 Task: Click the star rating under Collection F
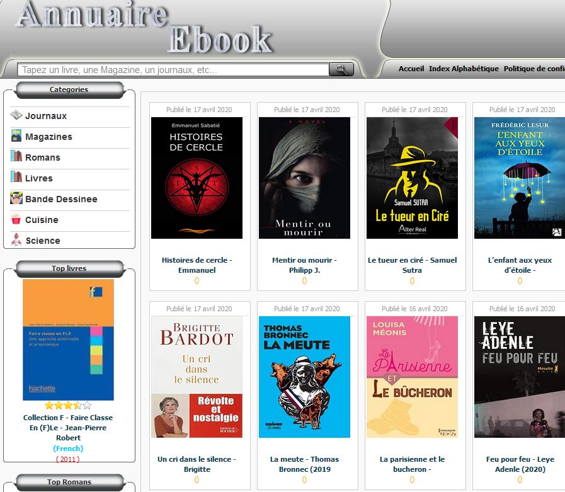[x=68, y=406]
